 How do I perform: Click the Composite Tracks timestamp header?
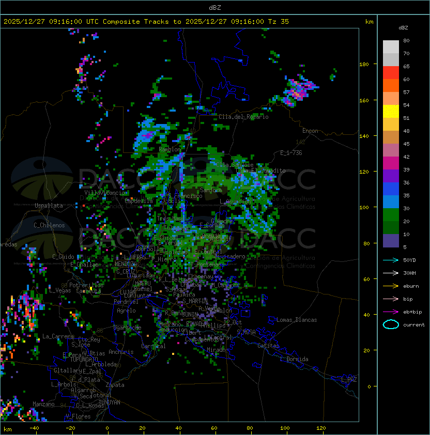pyautogui.click(x=146, y=22)
